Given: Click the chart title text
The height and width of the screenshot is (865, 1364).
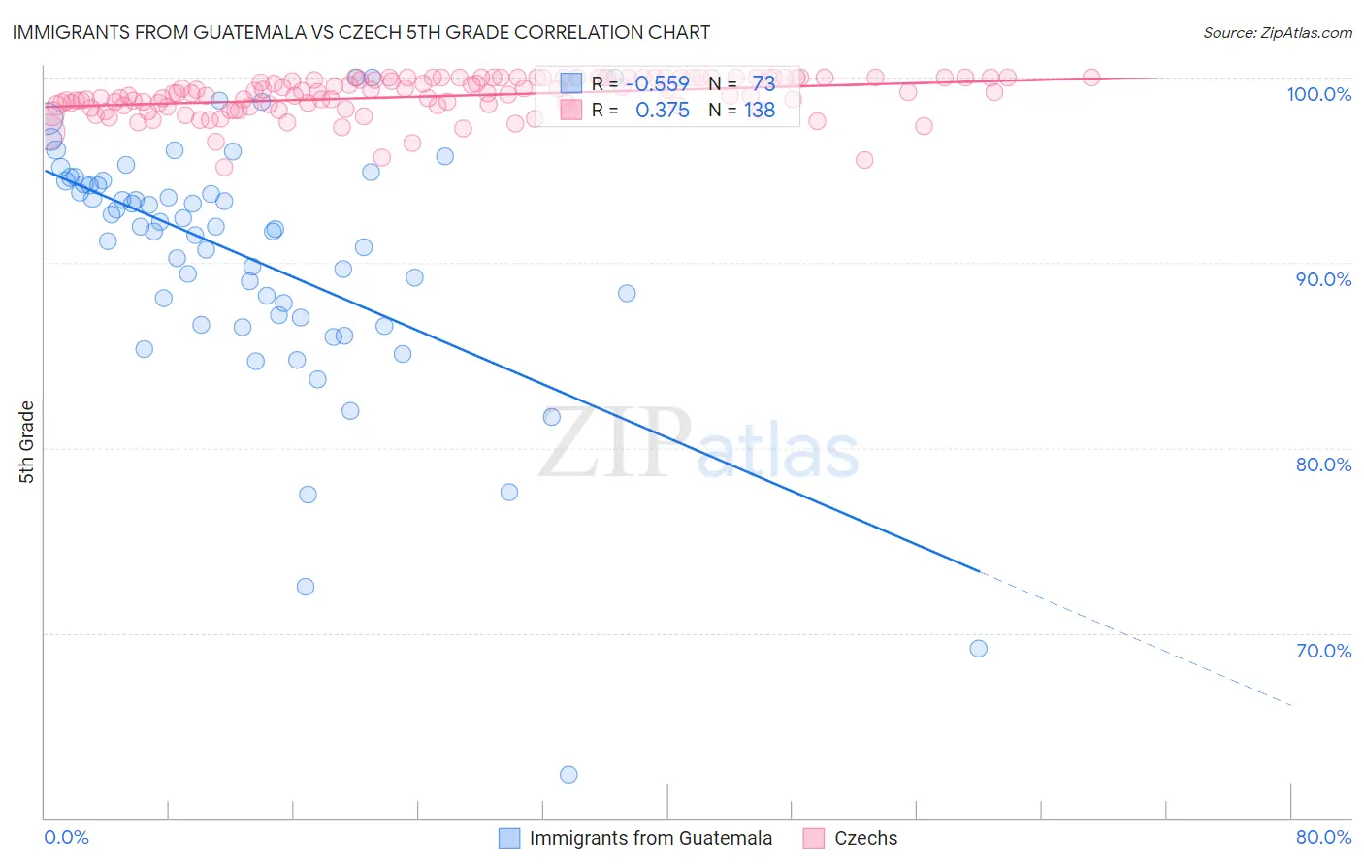Looking at the screenshot, I should tap(361, 32).
